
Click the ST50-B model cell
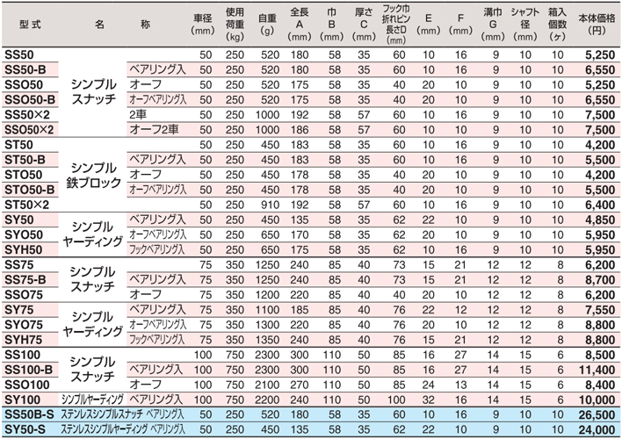[x=25, y=160]
